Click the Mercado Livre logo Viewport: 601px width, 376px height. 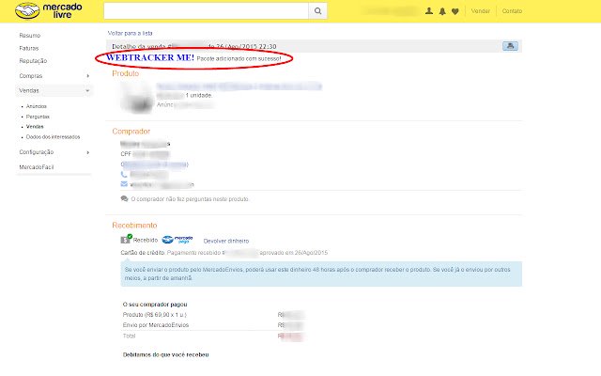pos(48,10)
